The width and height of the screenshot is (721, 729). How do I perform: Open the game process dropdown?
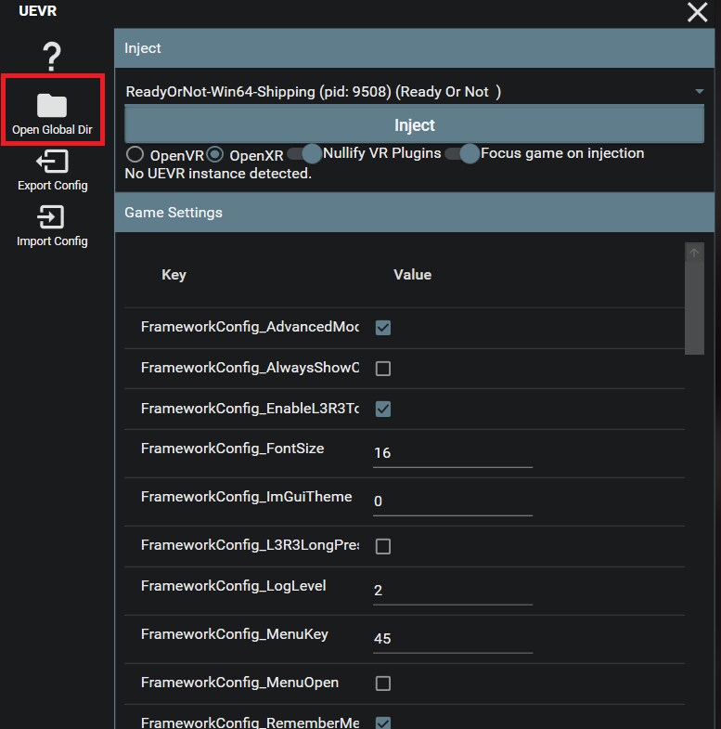pyautogui.click(x=414, y=92)
